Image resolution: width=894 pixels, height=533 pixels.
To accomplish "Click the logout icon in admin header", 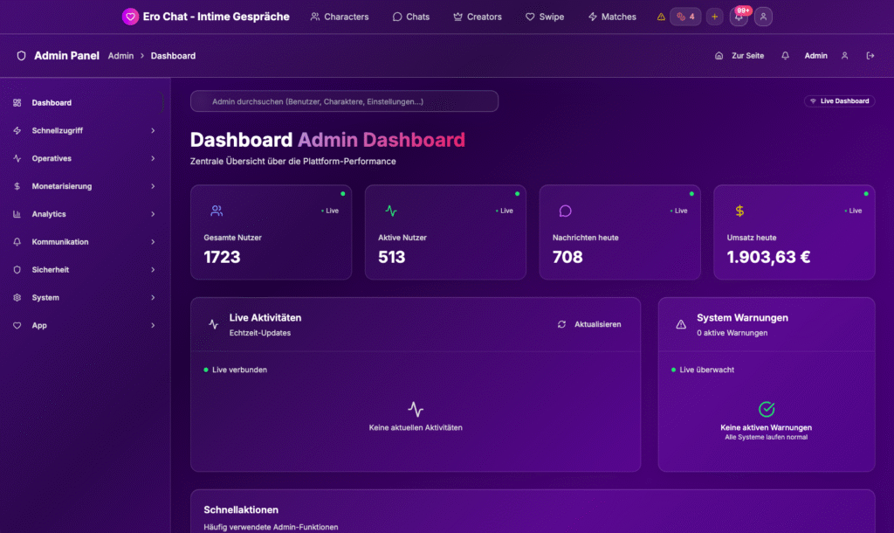I will 870,56.
